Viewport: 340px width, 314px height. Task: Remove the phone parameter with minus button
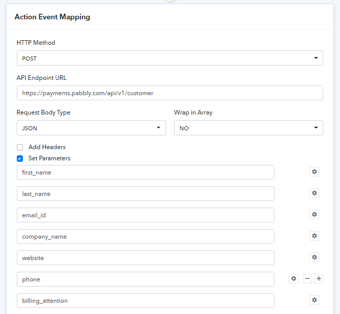pyautogui.click(x=307, y=279)
